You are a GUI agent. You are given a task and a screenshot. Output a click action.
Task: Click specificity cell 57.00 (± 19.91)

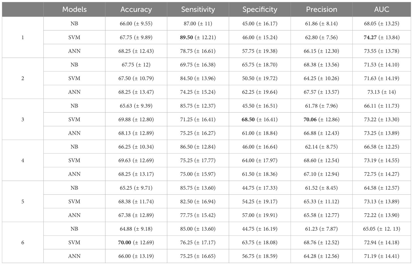pos(260,215)
